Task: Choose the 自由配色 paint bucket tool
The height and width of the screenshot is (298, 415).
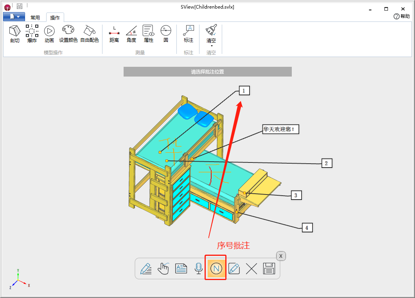Action: 90,34
